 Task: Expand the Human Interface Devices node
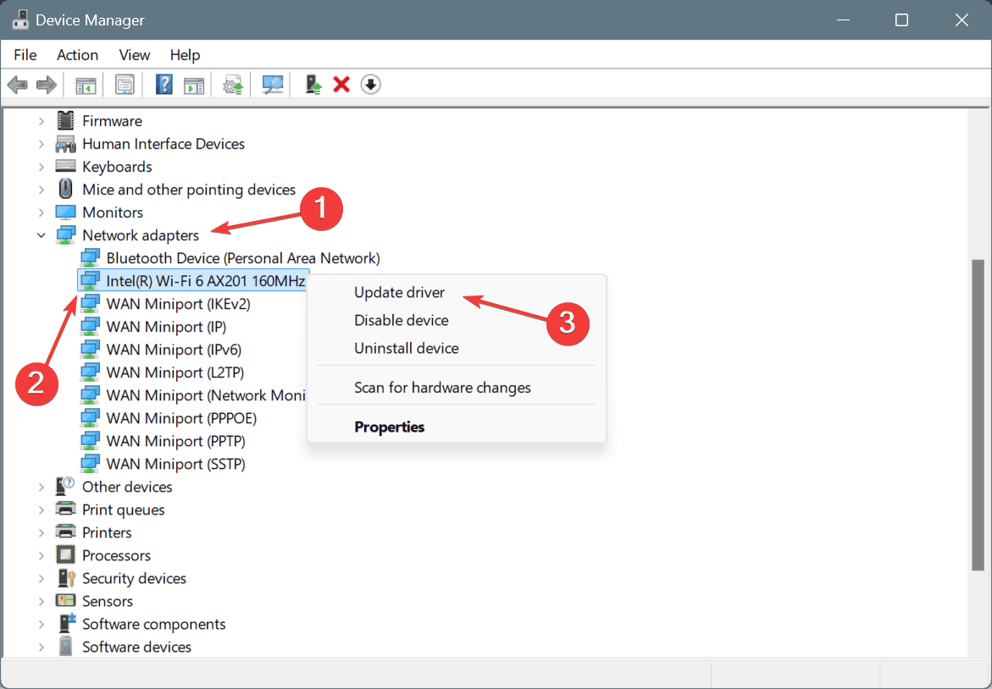[42, 144]
